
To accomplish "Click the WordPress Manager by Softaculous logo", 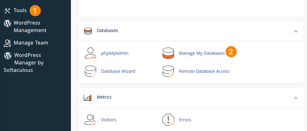I will (8, 56).
